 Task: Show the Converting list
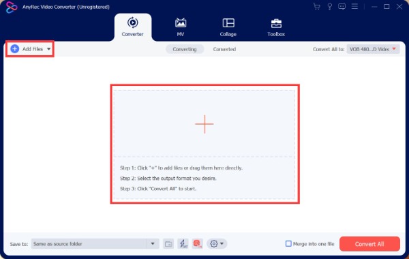pos(185,49)
